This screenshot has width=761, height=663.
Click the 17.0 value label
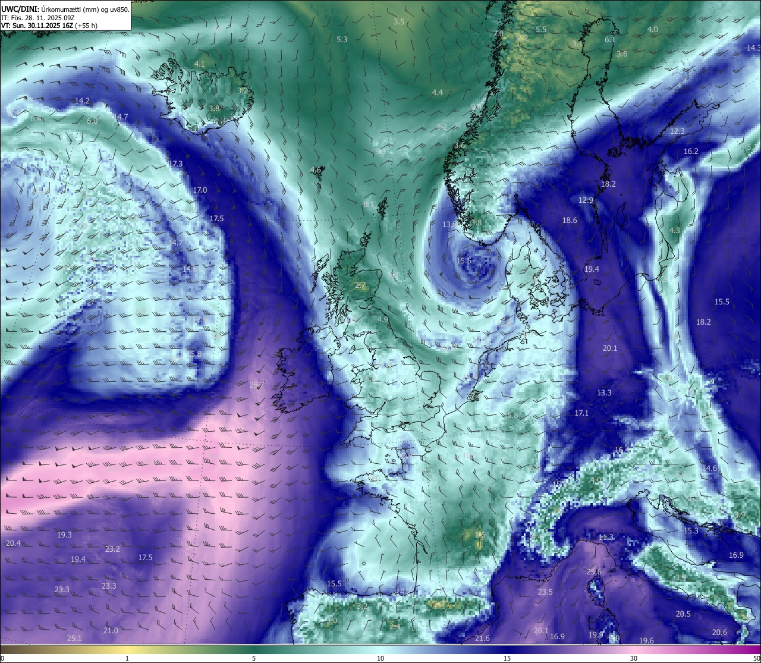200,190
